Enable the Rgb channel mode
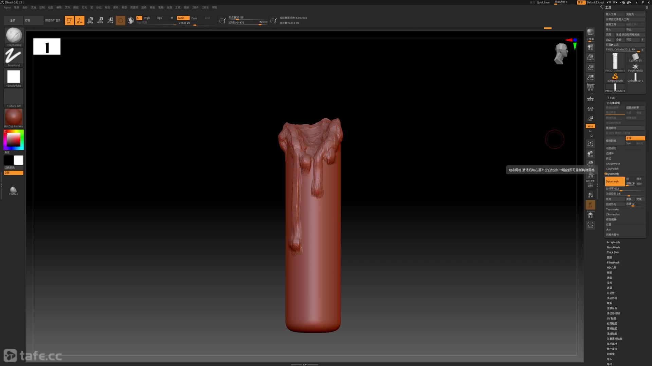The width and height of the screenshot is (652, 366). [x=160, y=18]
